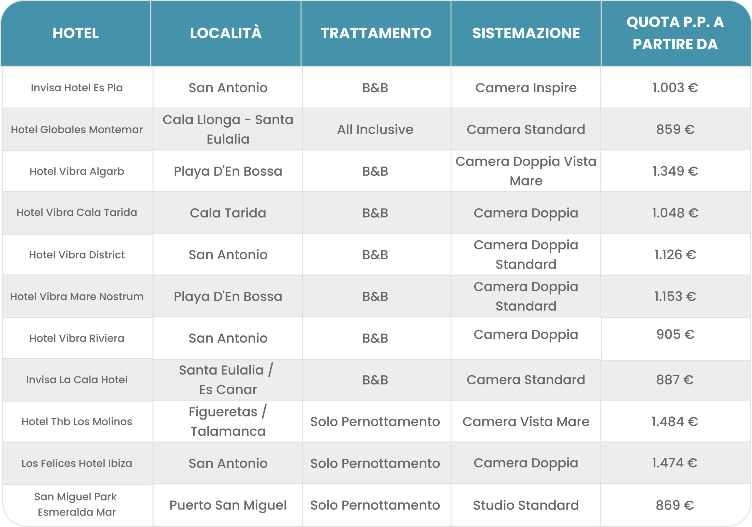Screen dimensions: 752x527
Task: Select the SISTEMAZIONE column header
Action: tap(526, 33)
